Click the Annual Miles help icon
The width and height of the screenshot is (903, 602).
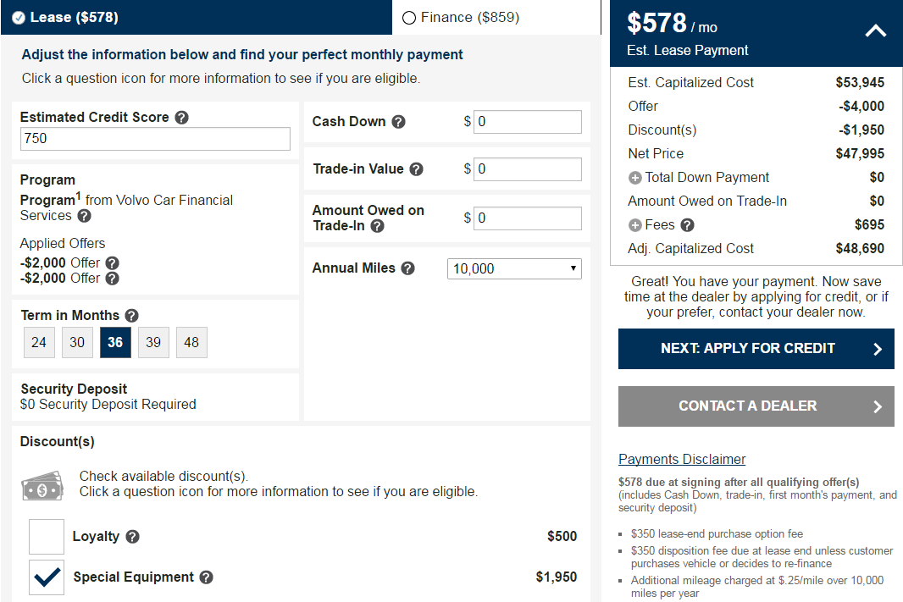tap(408, 268)
